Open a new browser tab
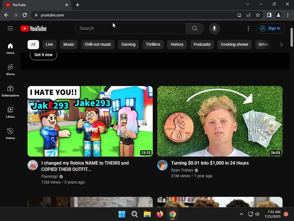The image size is (294, 221). point(78,5)
